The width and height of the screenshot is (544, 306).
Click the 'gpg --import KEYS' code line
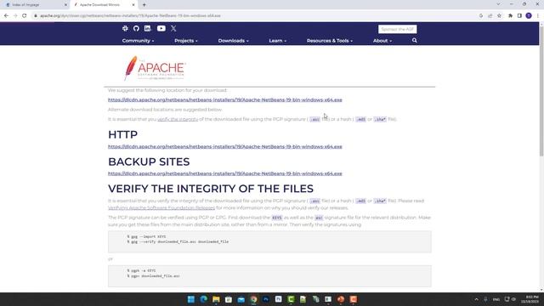(146, 236)
